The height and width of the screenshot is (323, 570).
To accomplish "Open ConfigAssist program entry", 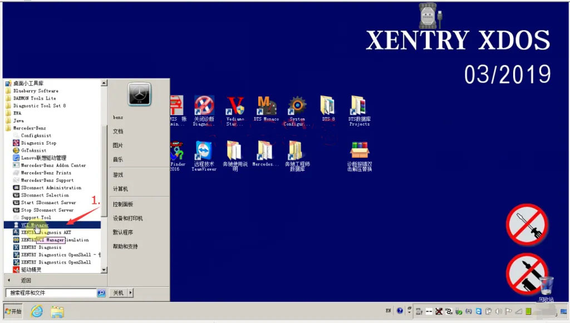I will [x=32, y=135].
